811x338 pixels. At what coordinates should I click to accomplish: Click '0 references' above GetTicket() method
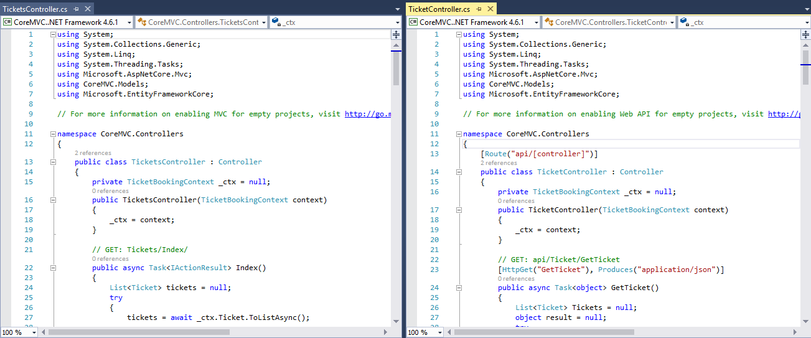(x=516, y=279)
